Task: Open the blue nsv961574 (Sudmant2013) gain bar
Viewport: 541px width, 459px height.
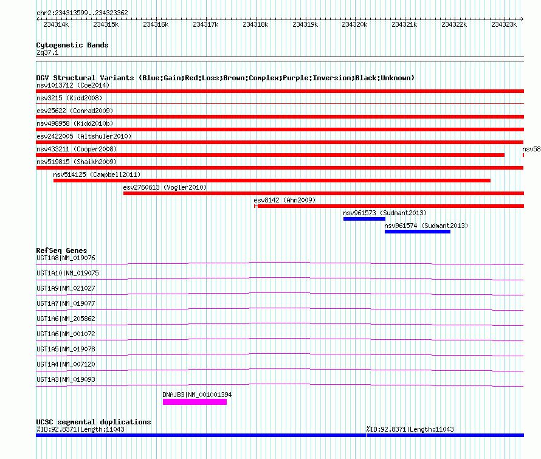Action: coord(418,232)
